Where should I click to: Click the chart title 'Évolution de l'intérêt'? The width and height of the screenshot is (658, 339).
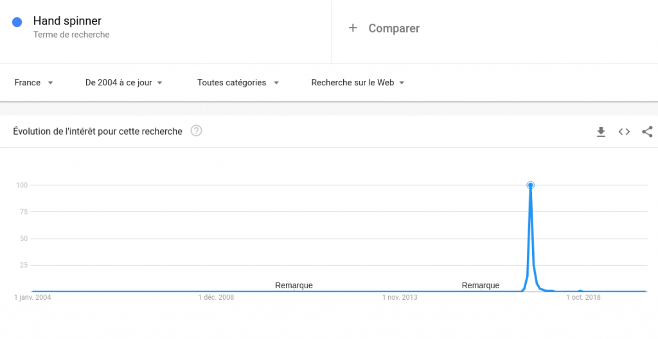tap(98, 131)
